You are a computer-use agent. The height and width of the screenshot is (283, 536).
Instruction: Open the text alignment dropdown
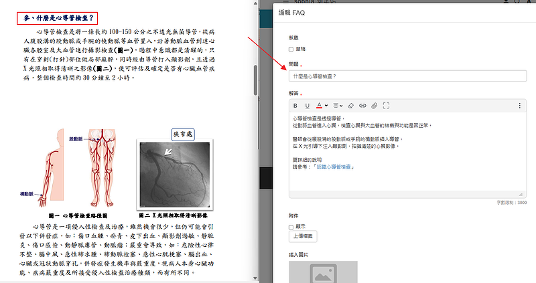pos(338,106)
